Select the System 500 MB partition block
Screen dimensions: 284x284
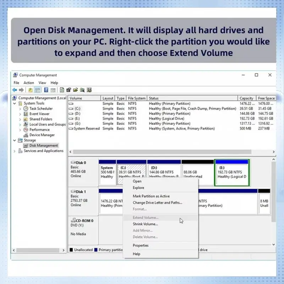pyautogui.click(x=108, y=173)
